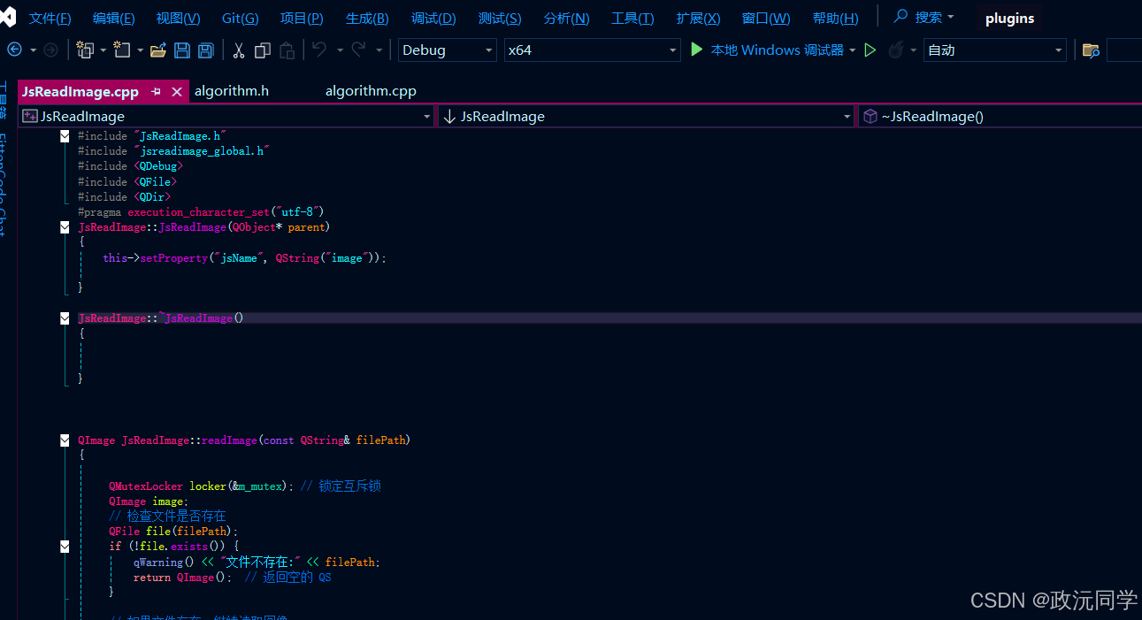Collapse the if (!file.exists()) block

tap(65, 547)
